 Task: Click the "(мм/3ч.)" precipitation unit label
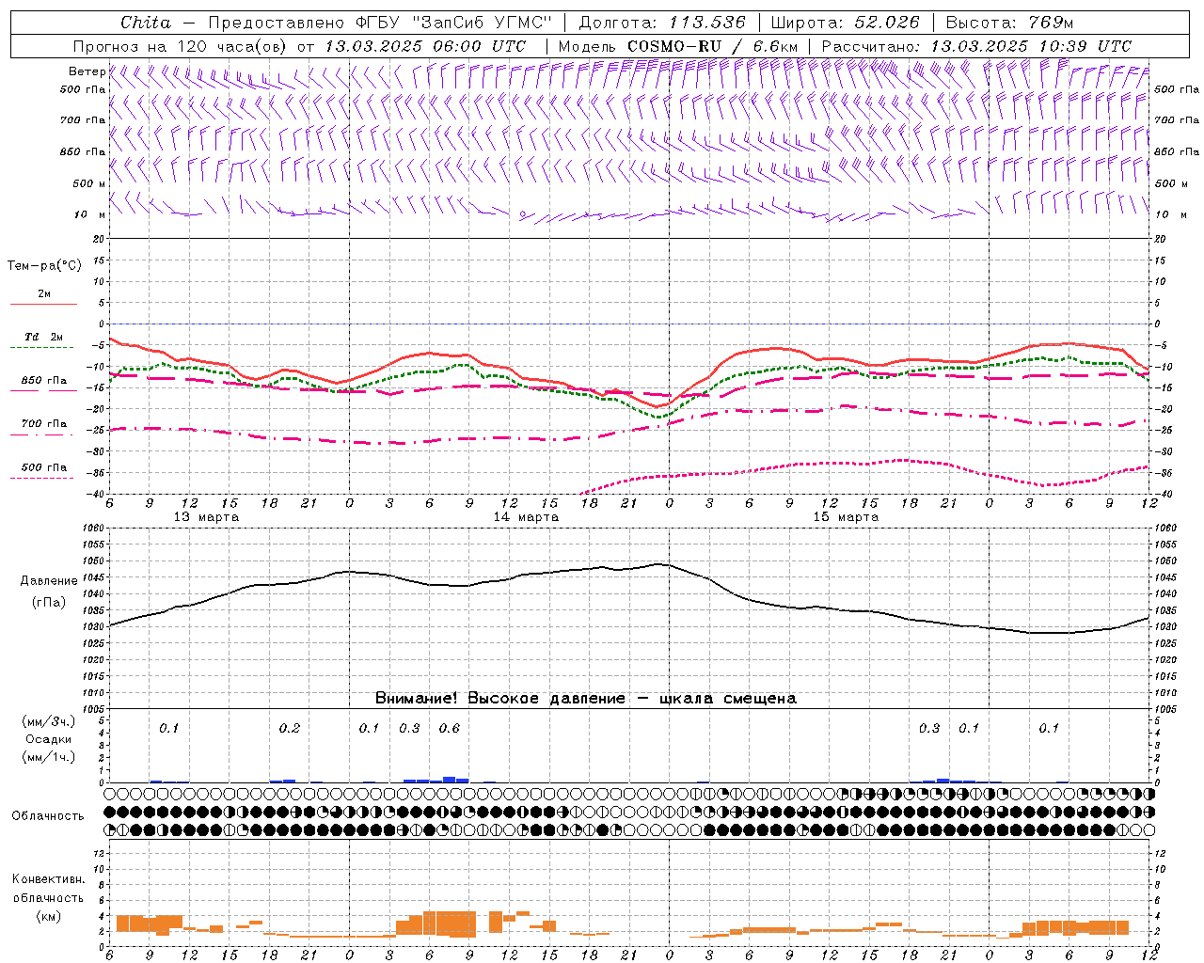coord(48,721)
